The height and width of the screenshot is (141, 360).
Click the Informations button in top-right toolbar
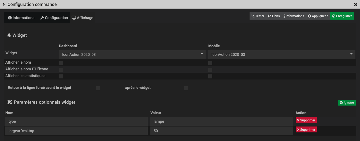point(294,16)
